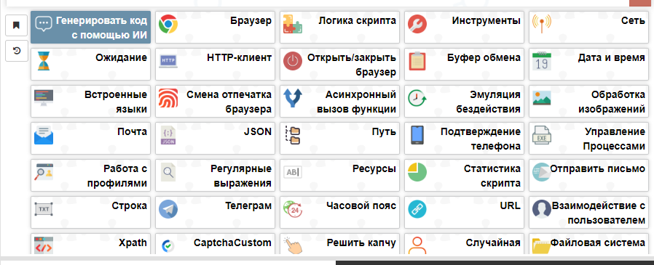This screenshot has width=654, height=265.
Task: Click the "Часовой пояс" label
Action: (361, 205)
